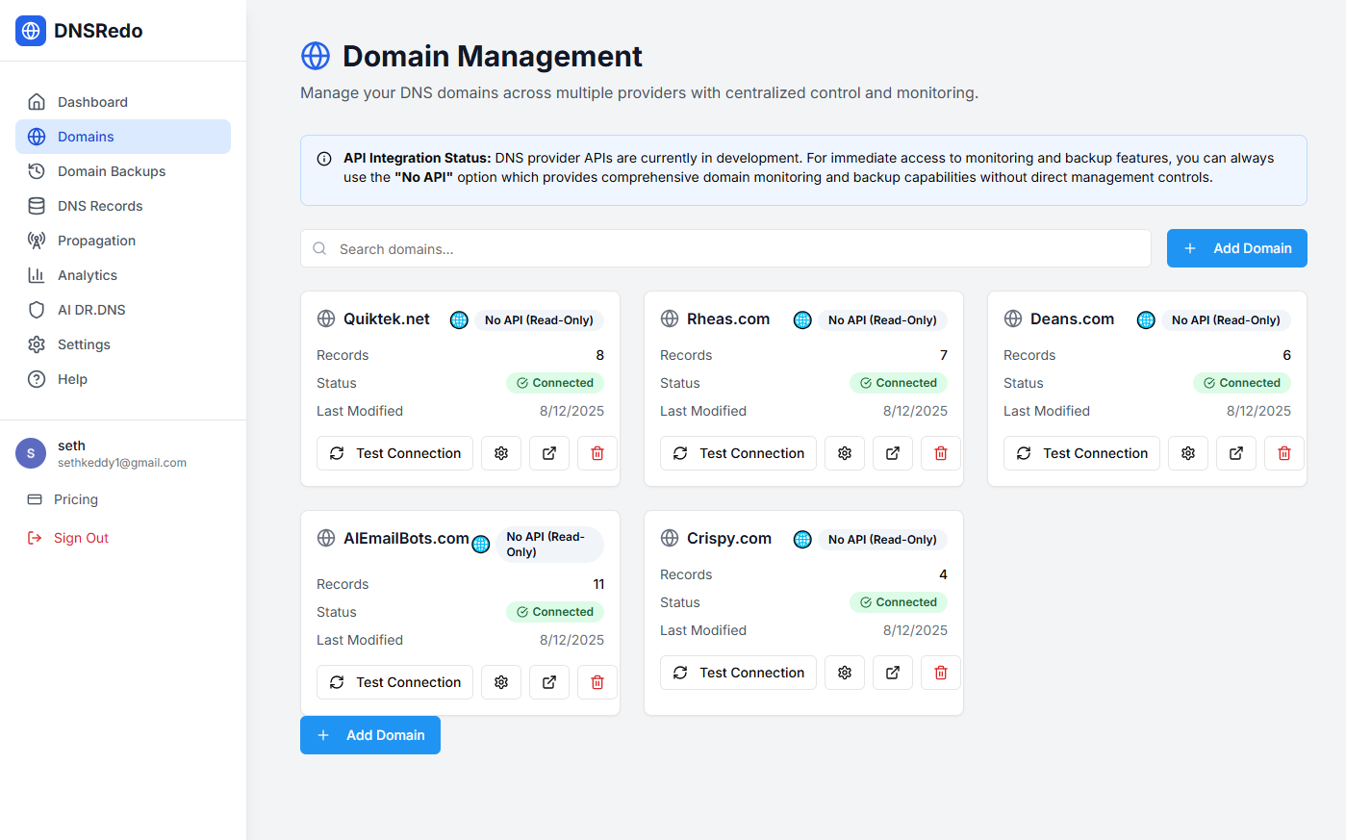Click the trash icon on Crispy.com card
The height and width of the screenshot is (840, 1346).
tap(941, 673)
